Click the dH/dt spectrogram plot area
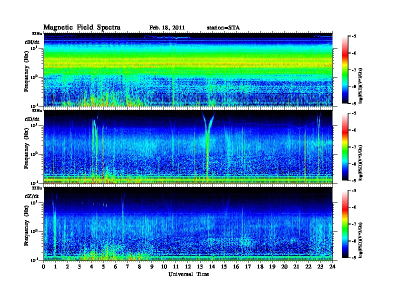 click(188, 69)
